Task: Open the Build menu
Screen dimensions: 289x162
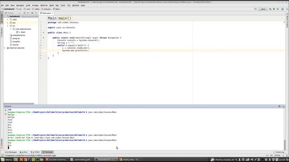Action: pyautogui.click(x=51, y=5)
